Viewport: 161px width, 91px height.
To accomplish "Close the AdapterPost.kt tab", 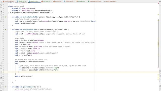I will (x=39, y=1).
